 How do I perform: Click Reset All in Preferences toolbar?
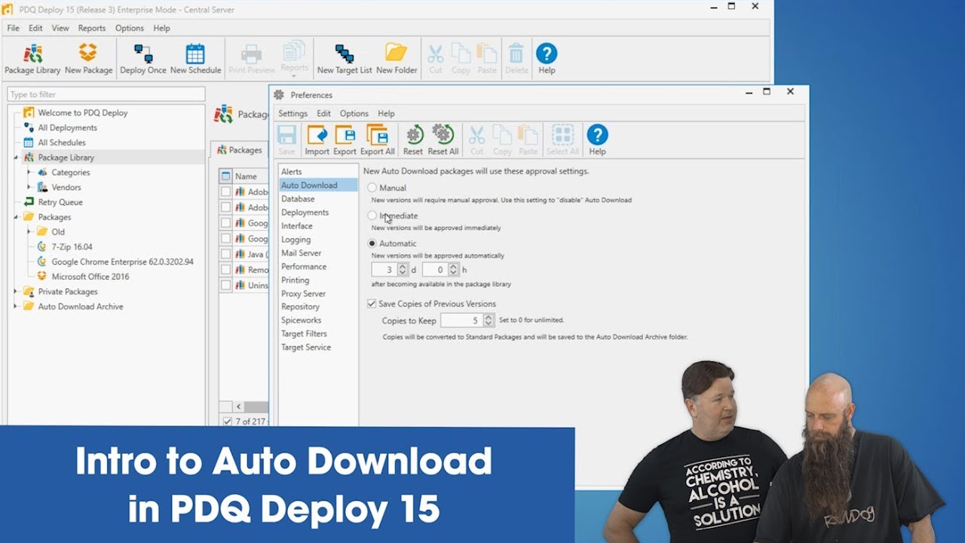point(443,140)
